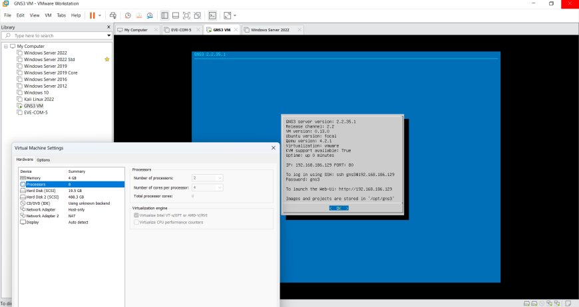The width and height of the screenshot is (579, 307).
Task: Switch to the Windows Server 2022 tab
Action: [x=270, y=30]
